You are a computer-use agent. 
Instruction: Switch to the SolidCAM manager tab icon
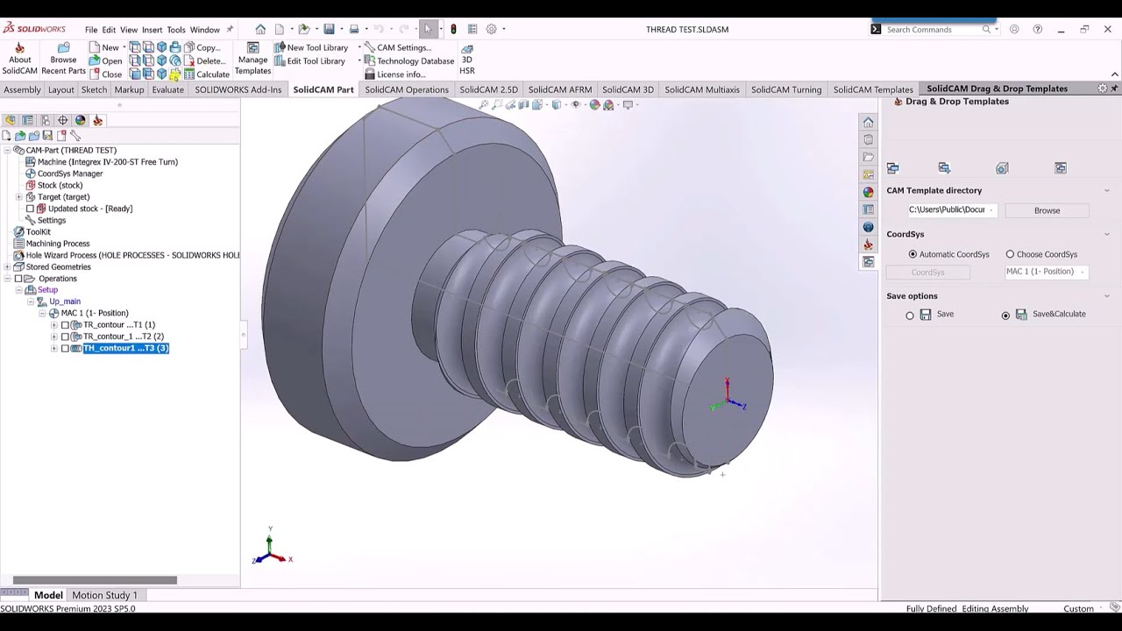pyautogui.click(x=97, y=120)
